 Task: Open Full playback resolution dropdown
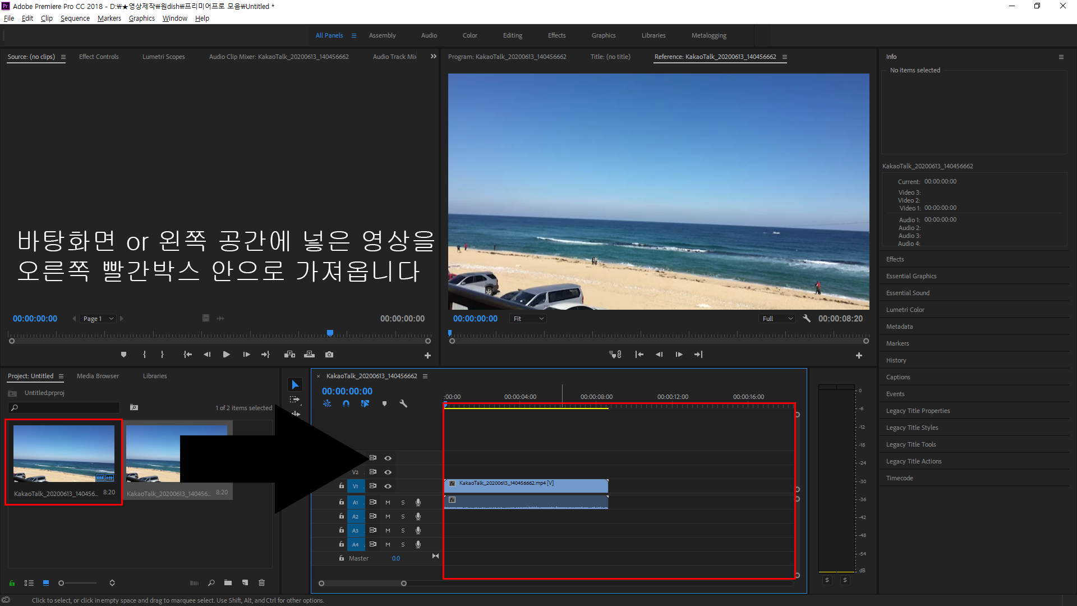pos(777,318)
